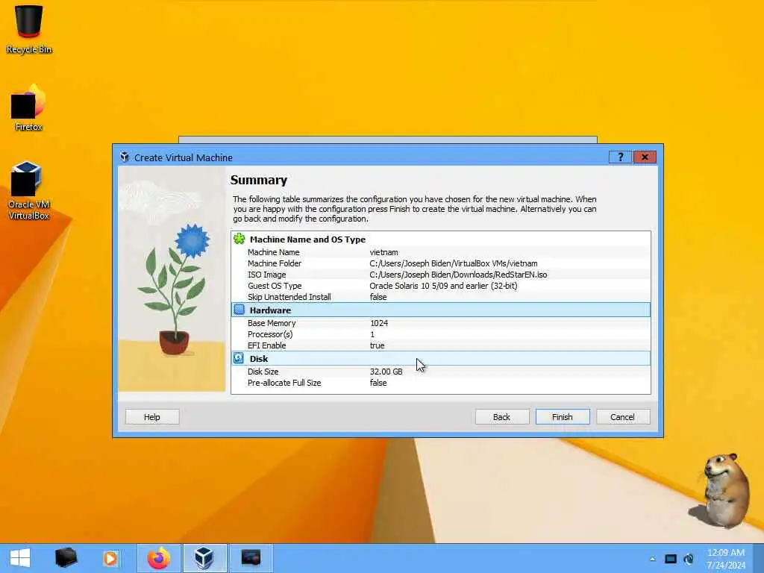Click the VirtualBox cube icon in dialog title bar
Image resolution: width=764 pixels, height=573 pixels.
(x=125, y=157)
